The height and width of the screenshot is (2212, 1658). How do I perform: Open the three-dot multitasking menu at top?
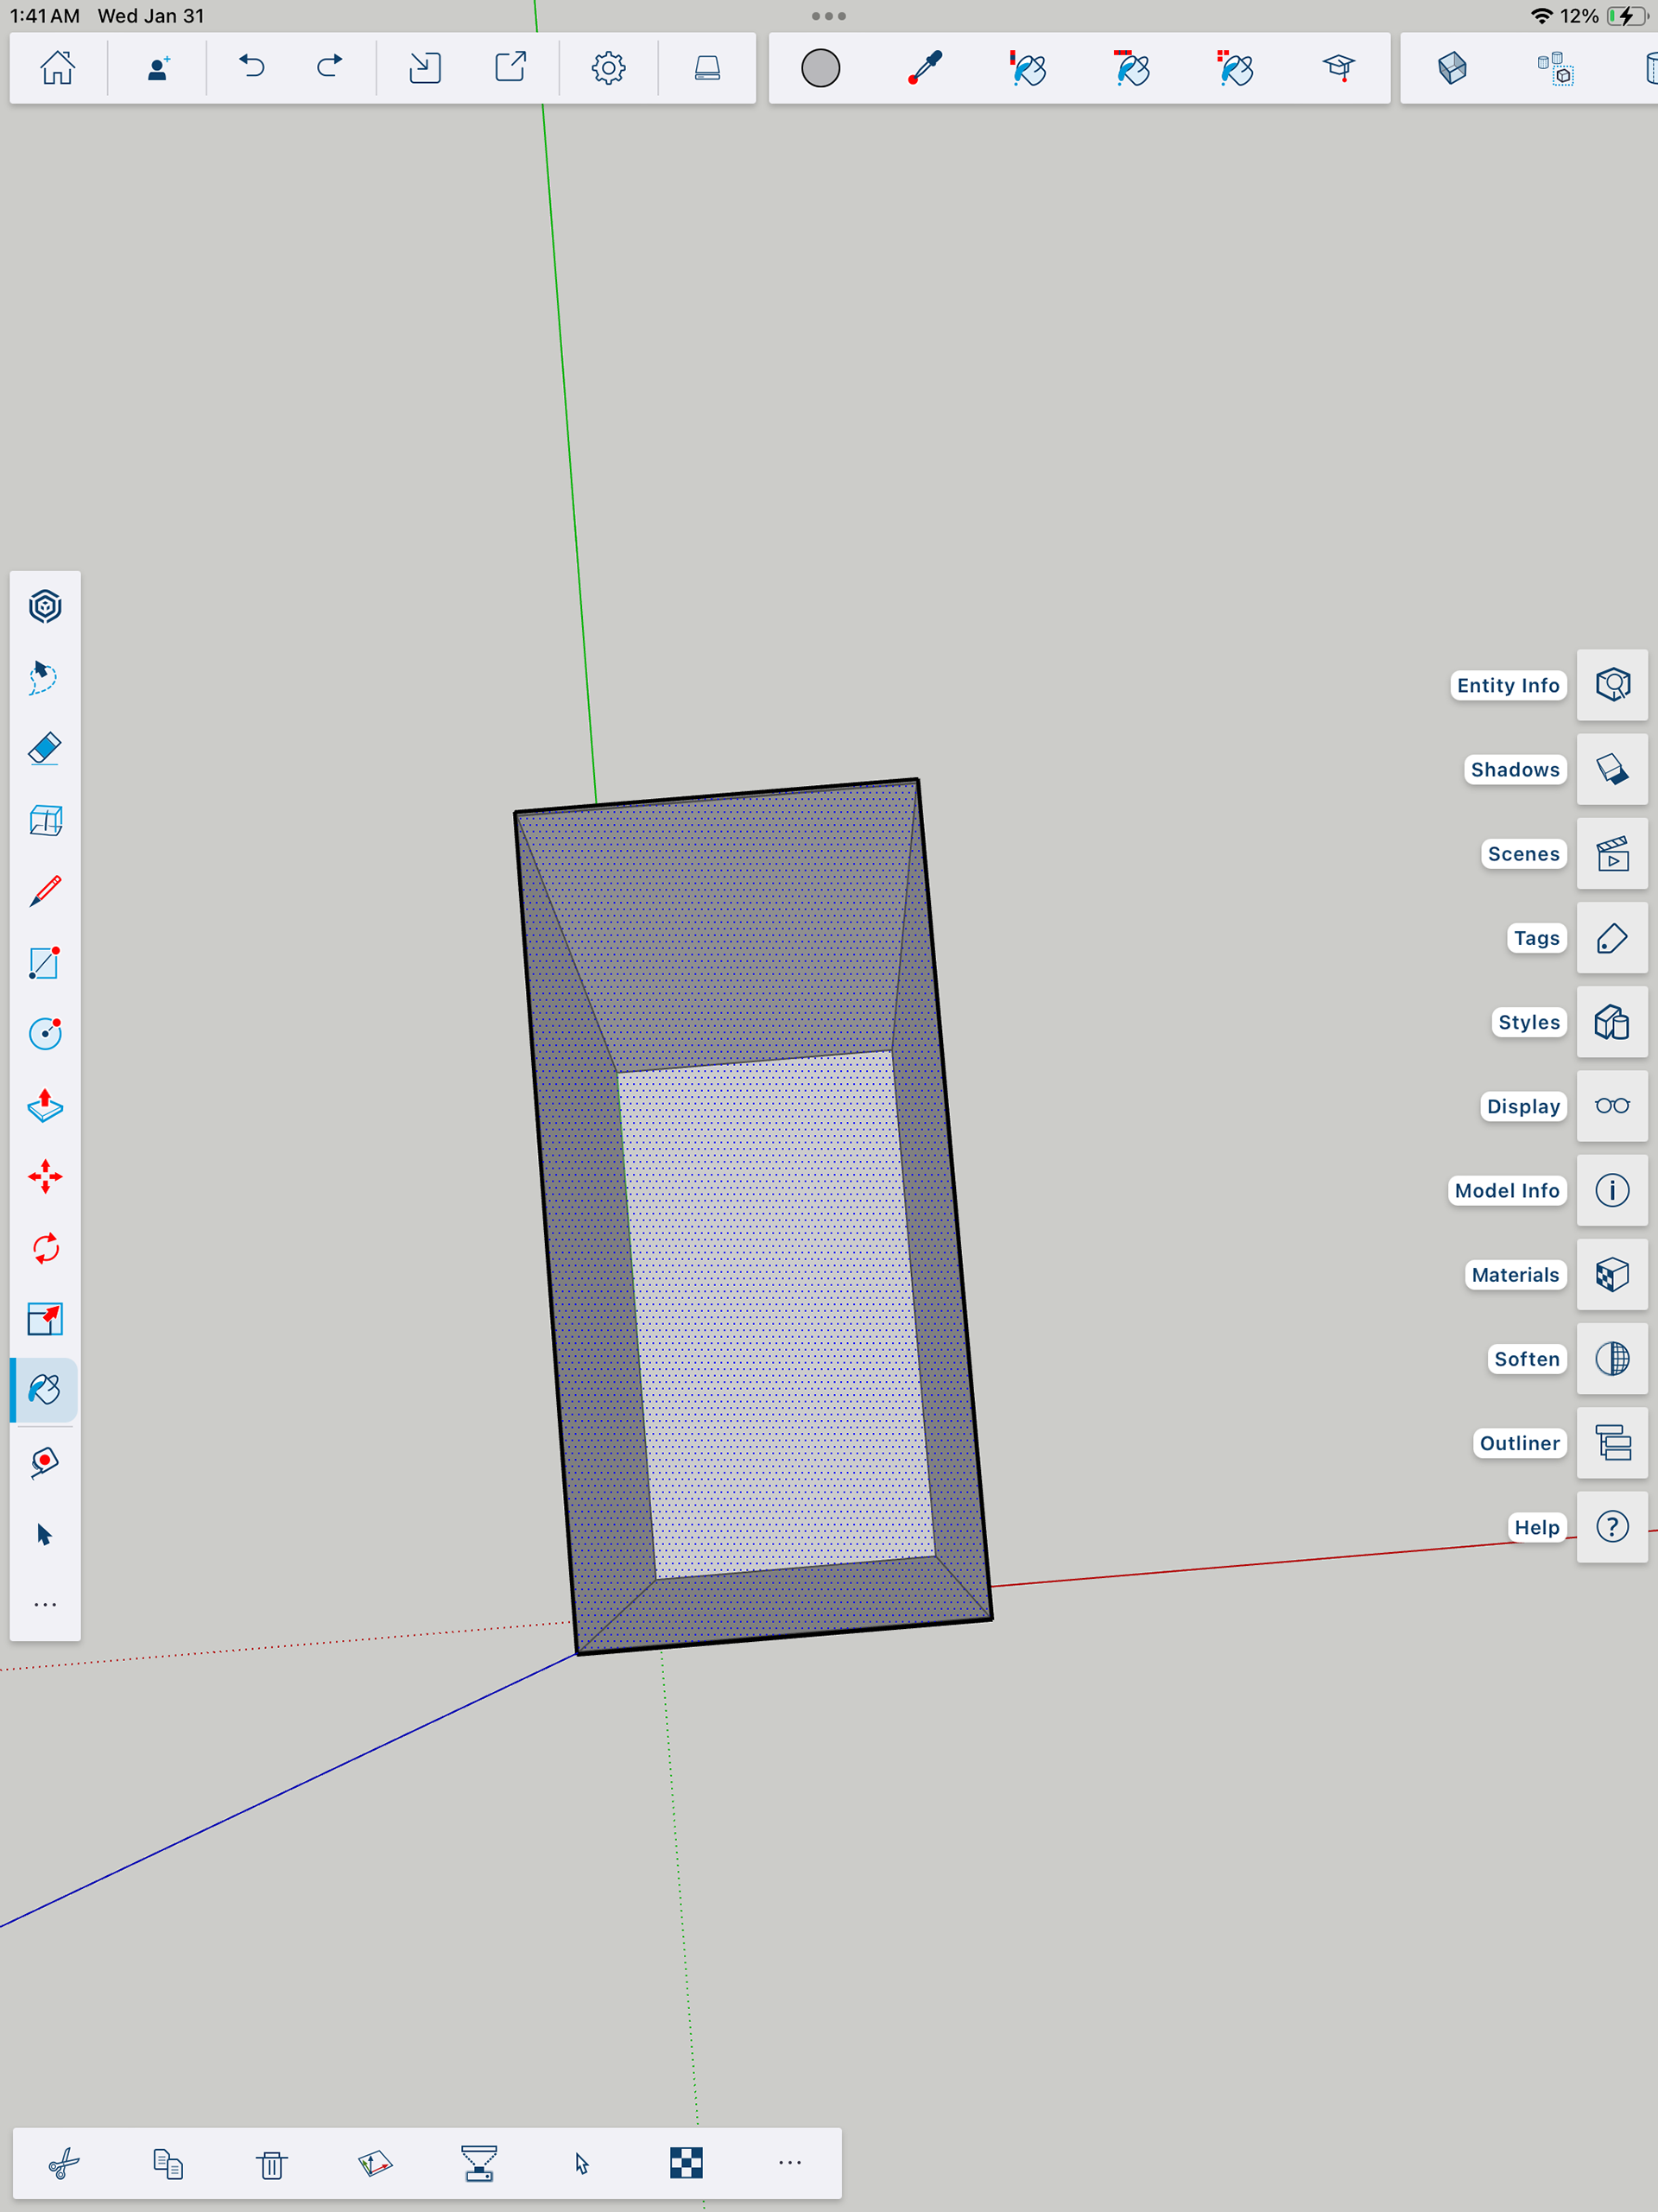828,16
